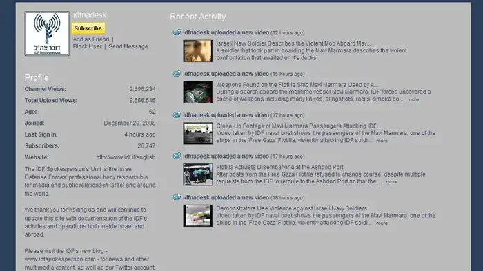
Task: Click upload icon beside 12 hours ago entry
Action: (177, 32)
